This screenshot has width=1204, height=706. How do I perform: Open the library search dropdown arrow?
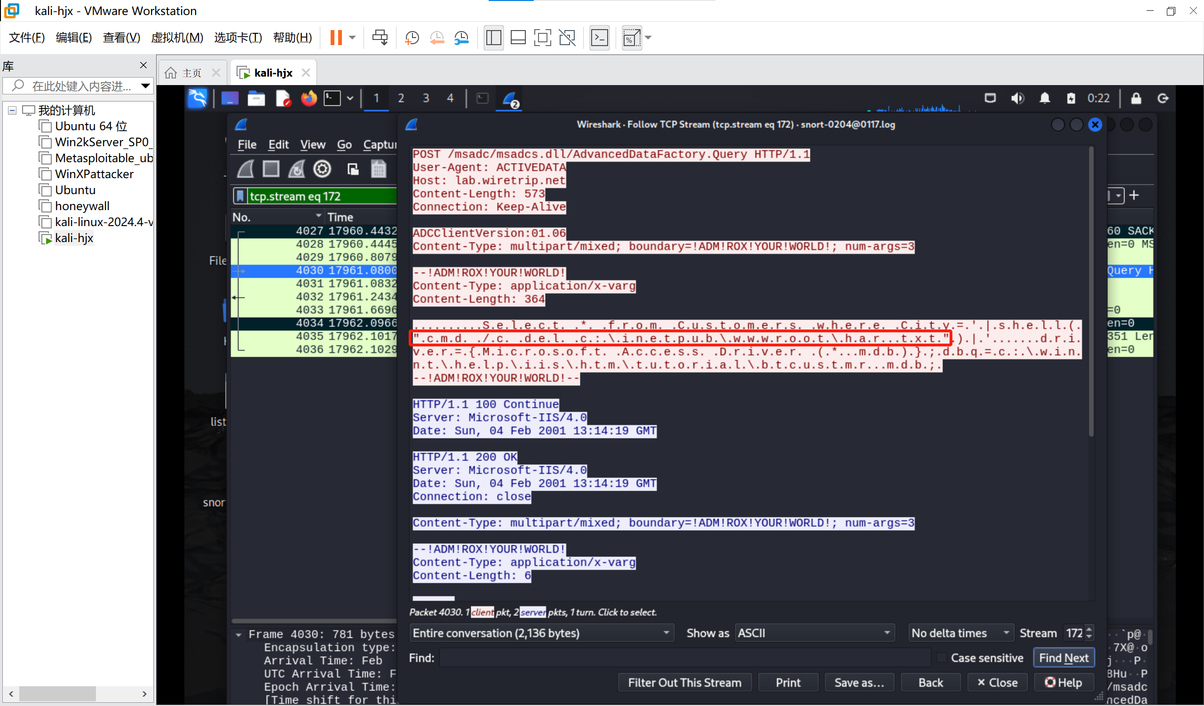pyautogui.click(x=145, y=86)
